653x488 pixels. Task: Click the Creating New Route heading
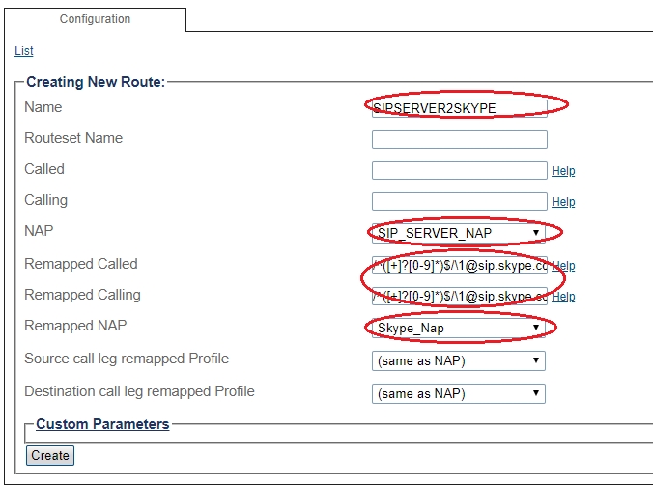[96, 82]
